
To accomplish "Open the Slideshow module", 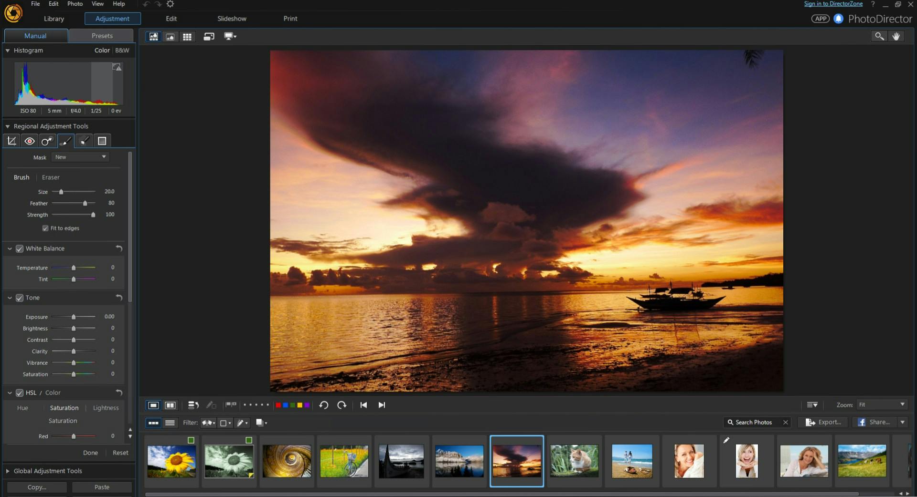I will click(x=232, y=19).
